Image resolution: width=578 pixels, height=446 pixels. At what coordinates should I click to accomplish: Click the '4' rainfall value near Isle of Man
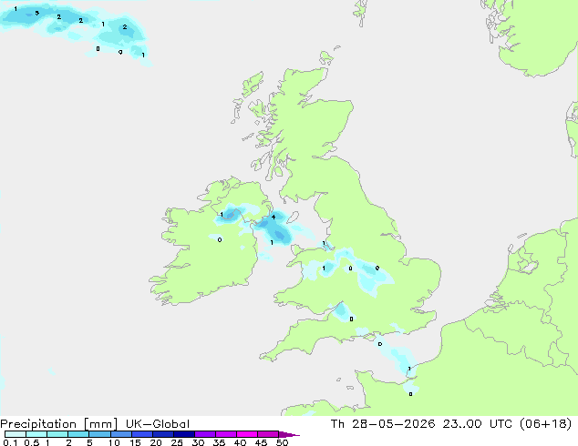(274, 218)
